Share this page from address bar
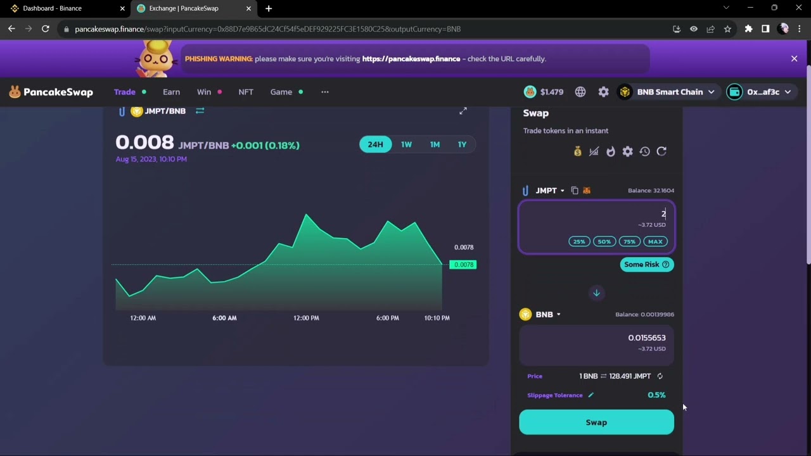The image size is (811, 456). (711, 28)
